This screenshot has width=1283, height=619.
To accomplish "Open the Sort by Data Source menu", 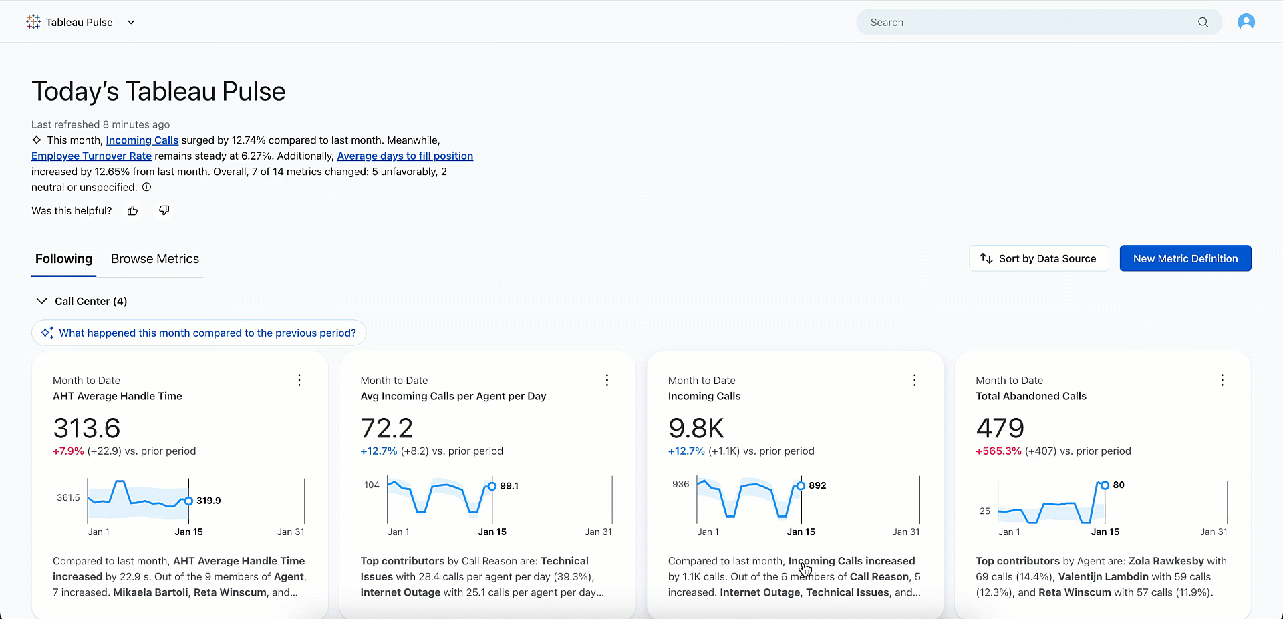I will coord(1038,258).
